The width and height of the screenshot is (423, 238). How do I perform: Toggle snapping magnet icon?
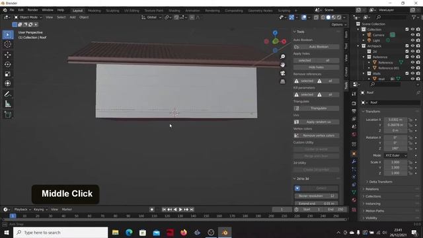[176, 17]
